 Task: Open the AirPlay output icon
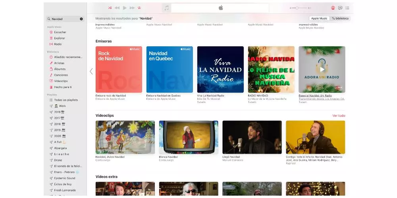[x=333, y=8]
